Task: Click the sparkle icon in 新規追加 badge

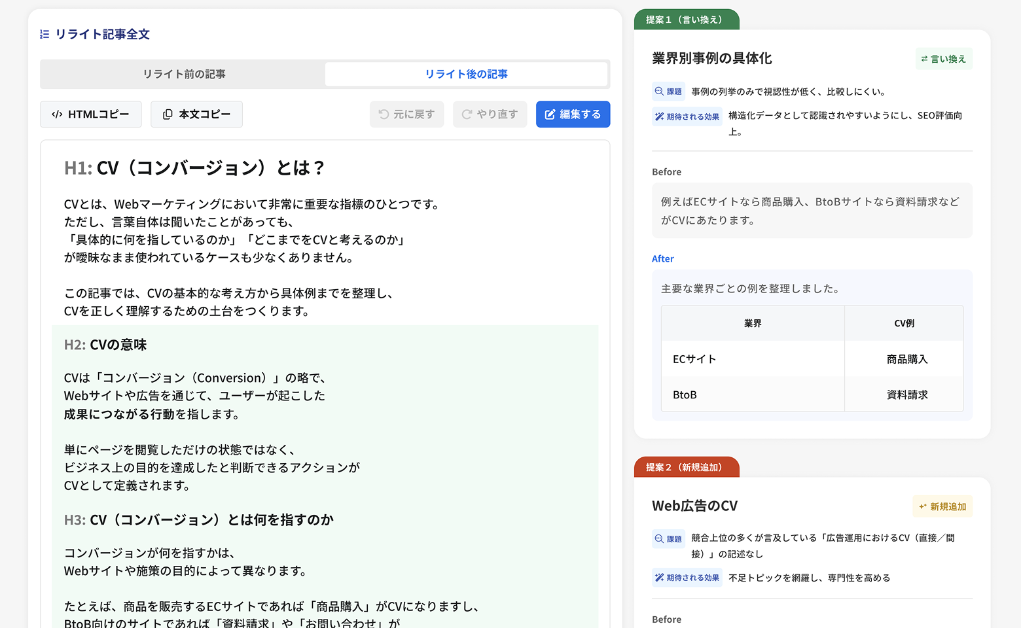Action: tap(922, 506)
